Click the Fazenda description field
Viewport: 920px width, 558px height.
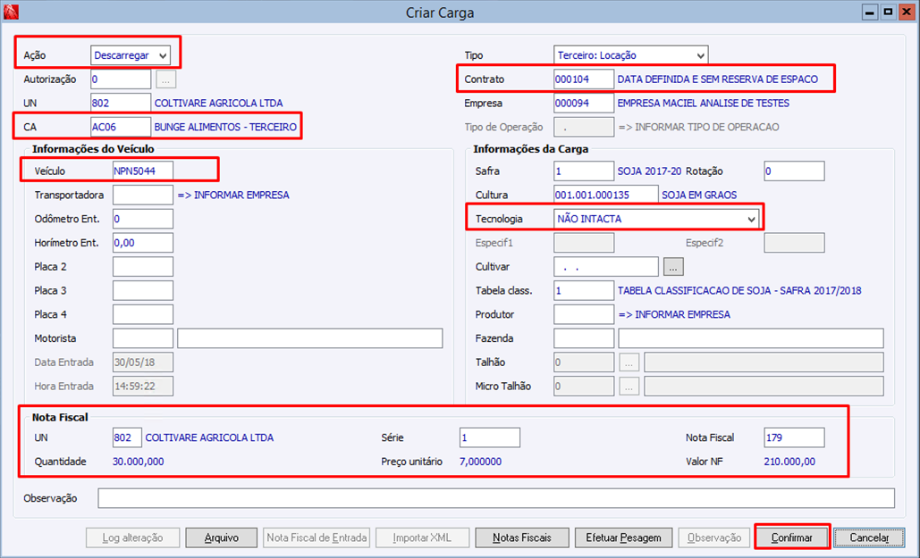click(751, 338)
